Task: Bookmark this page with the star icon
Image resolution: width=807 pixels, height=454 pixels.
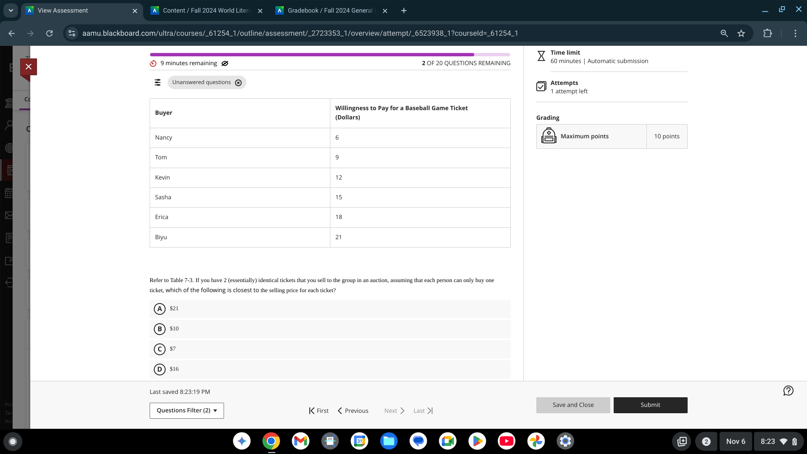Action: [741, 33]
